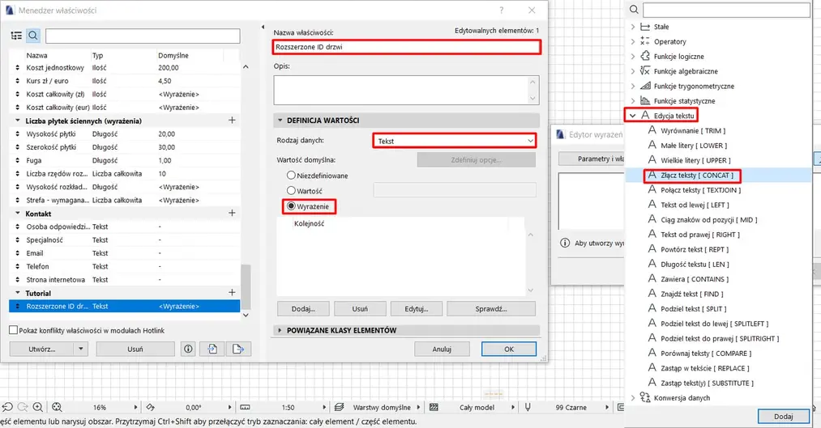Switch to the Parametry i wła... tab
The image size is (821, 428).
coord(592,159)
